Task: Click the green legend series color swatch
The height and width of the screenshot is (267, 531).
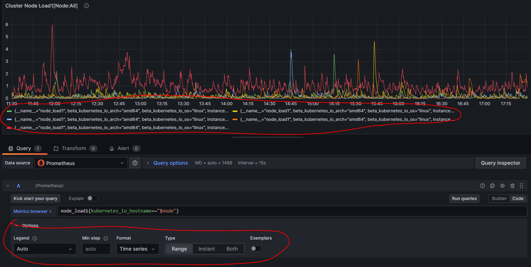Action: [10, 111]
